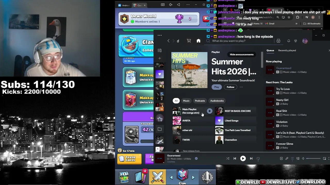
Task: Go to Spotify Home
Action: pos(199,41)
